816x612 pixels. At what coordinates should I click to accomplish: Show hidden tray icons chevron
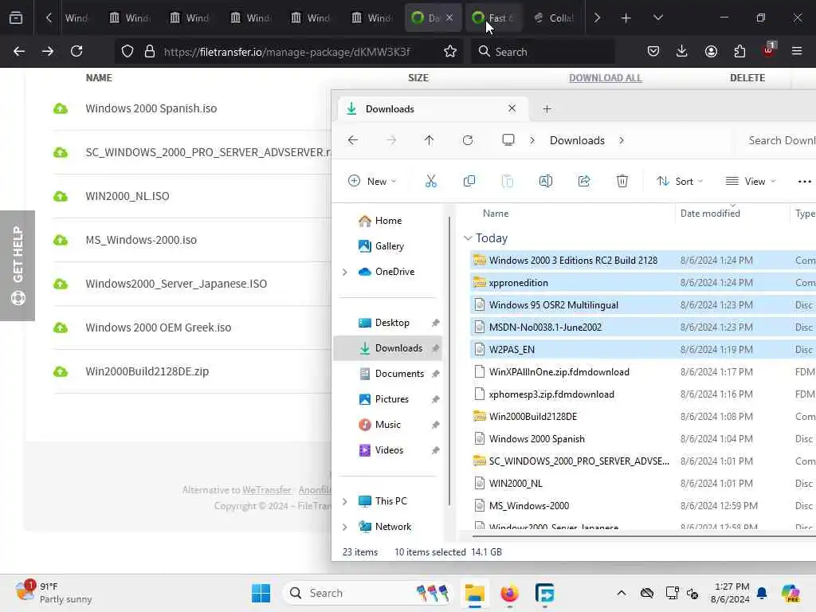coord(622,593)
